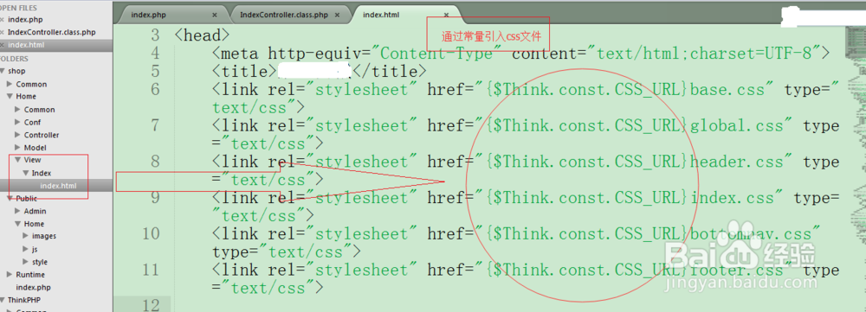
Task: Place cursor in header.css filename
Action: pyautogui.click(x=737, y=162)
